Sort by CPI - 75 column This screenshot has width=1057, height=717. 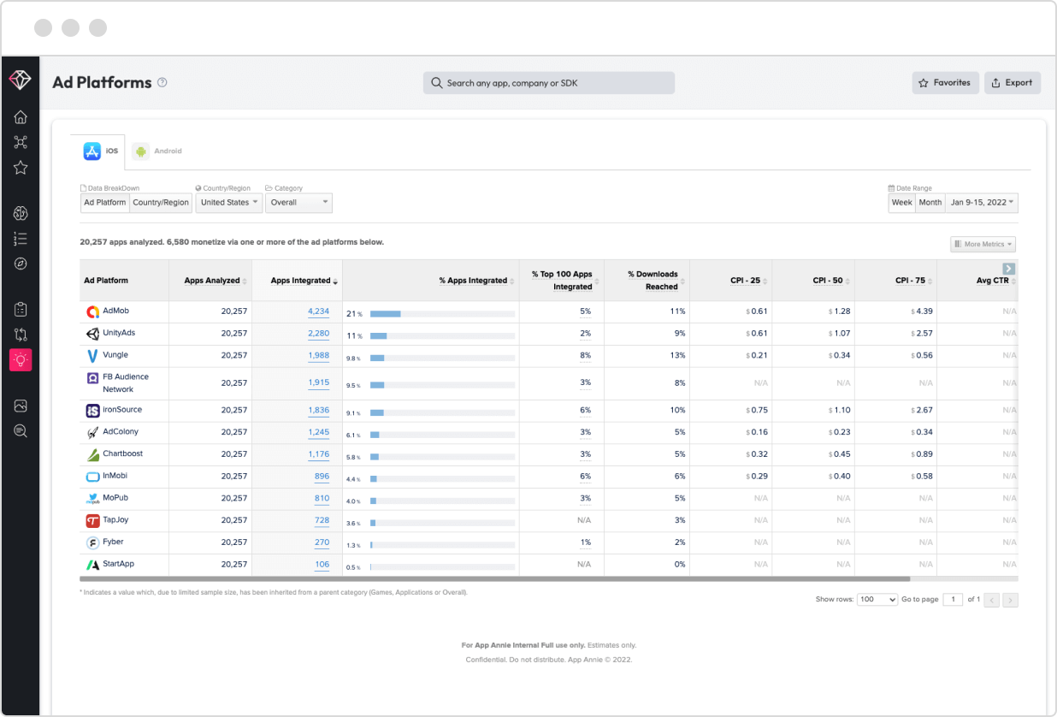[914, 281]
